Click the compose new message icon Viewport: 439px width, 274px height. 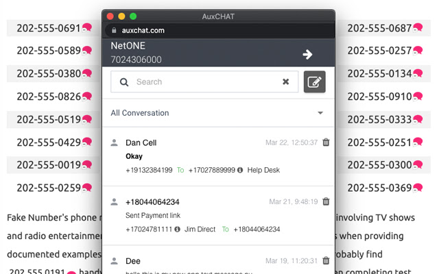(x=314, y=82)
